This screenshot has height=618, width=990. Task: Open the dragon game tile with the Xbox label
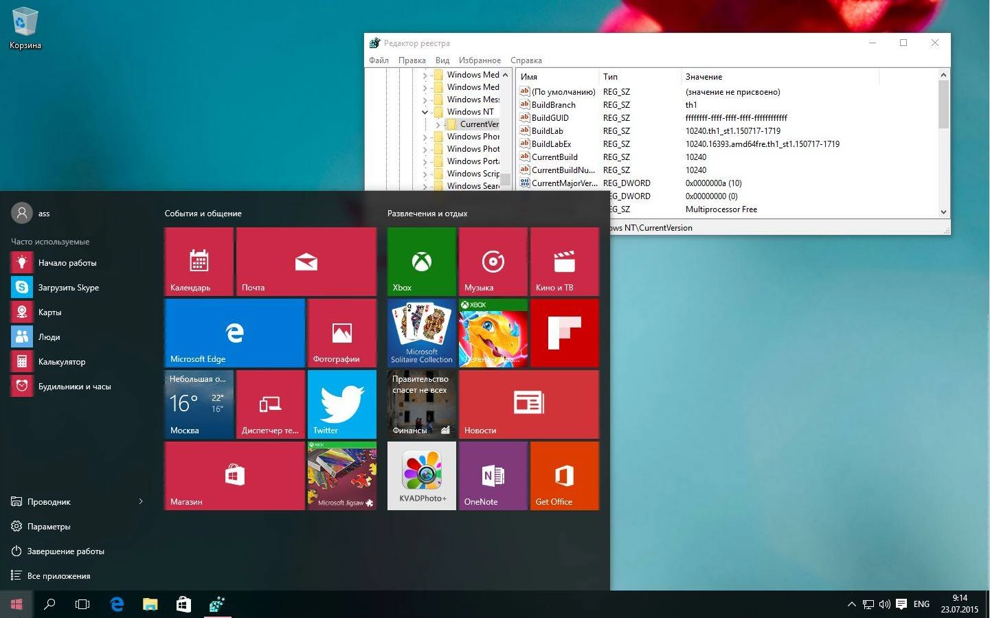(493, 333)
